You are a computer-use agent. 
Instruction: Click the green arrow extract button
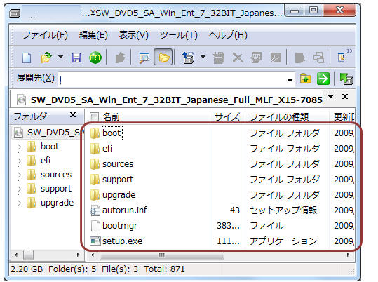click(x=323, y=79)
